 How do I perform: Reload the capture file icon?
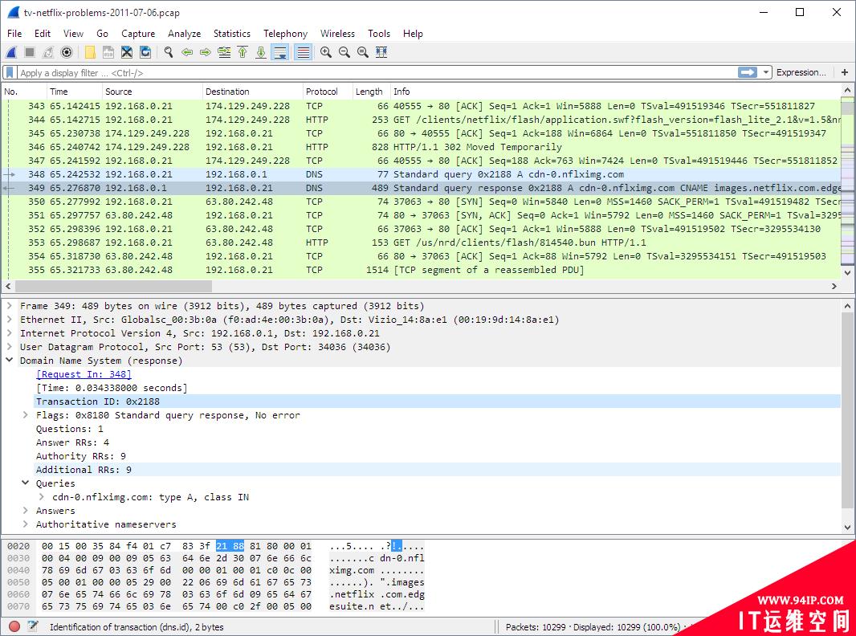(x=145, y=52)
